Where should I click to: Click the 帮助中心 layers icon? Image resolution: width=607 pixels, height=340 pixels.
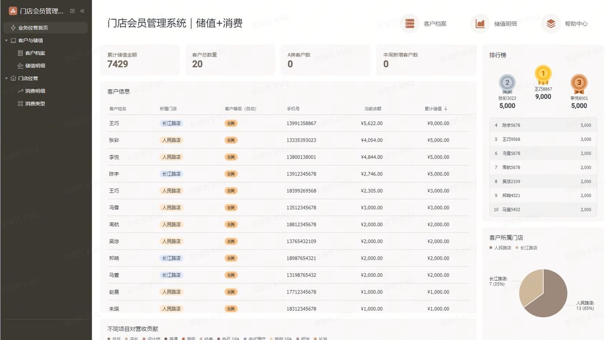551,23
